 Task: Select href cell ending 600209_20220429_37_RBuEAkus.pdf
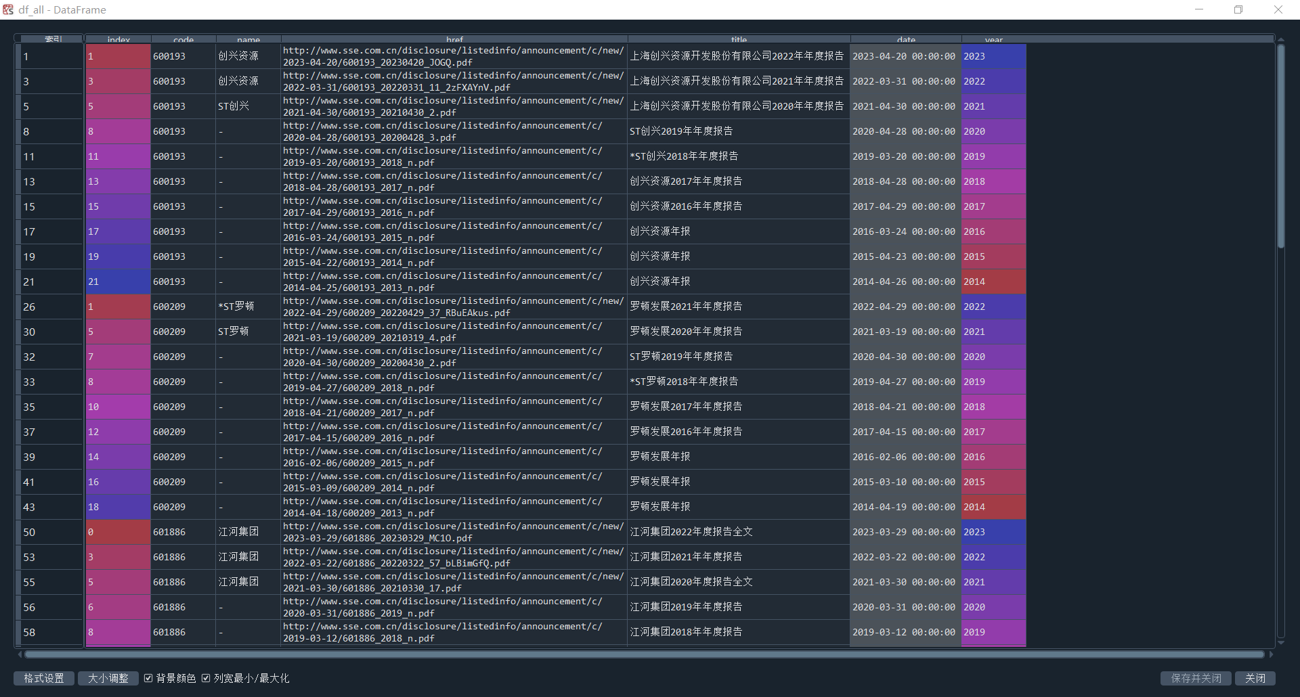pyautogui.click(x=454, y=307)
